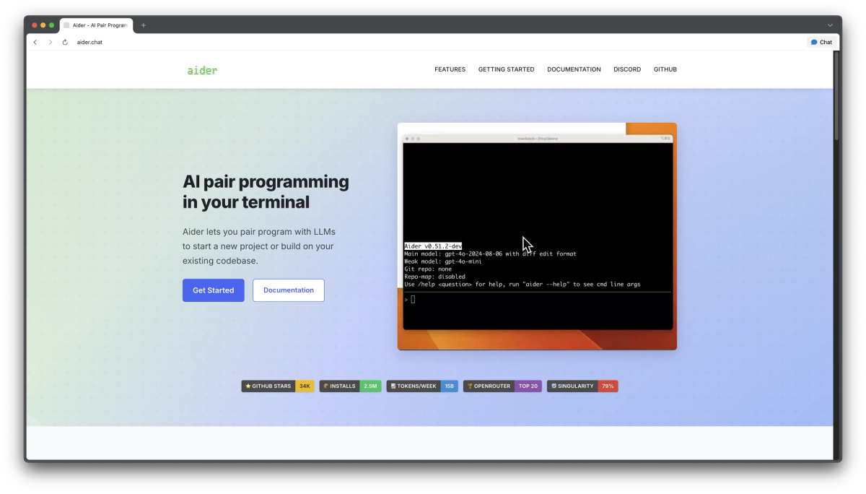The width and height of the screenshot is (866, 494).
Task: Open the Getting Started menu item
Action: click(x=506, y=69)
